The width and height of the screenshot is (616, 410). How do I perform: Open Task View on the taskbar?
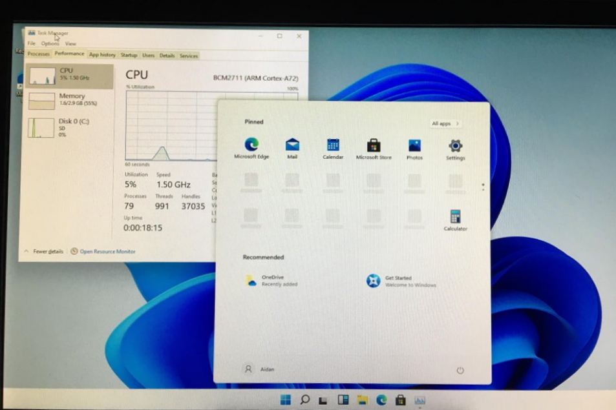[x=323, y=400]
